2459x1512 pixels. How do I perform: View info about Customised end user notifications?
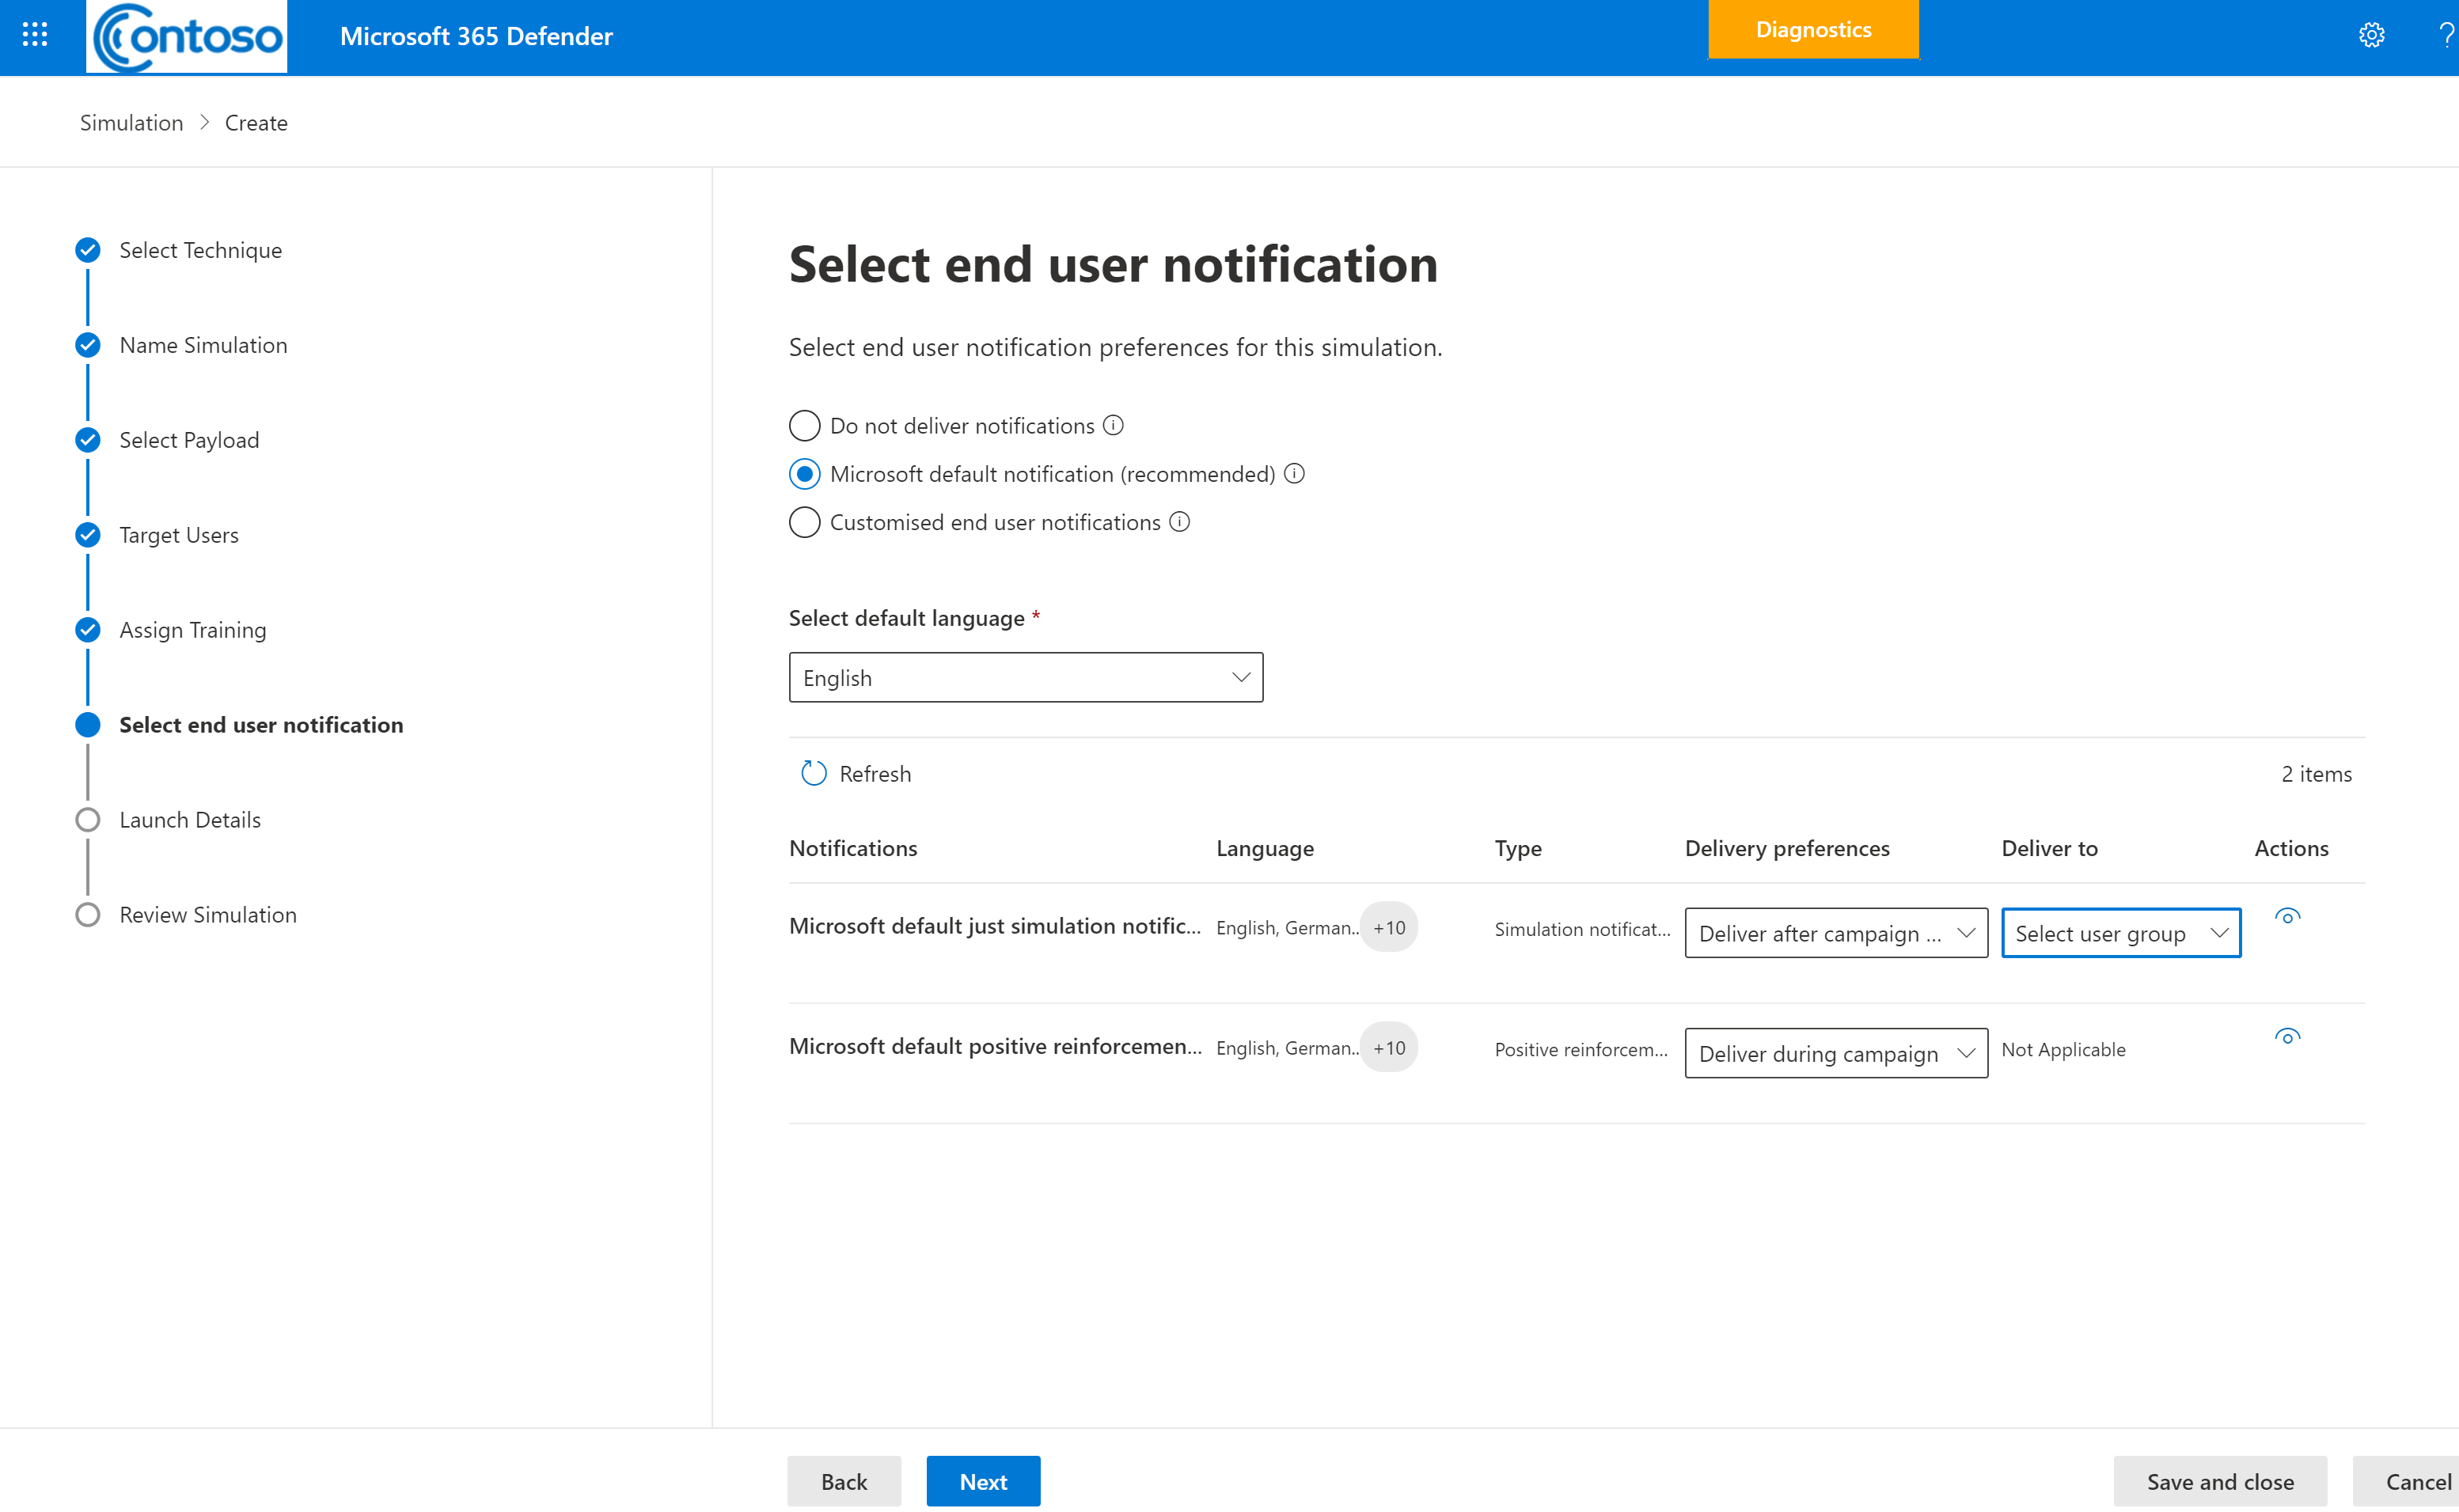coord(1181,522)
